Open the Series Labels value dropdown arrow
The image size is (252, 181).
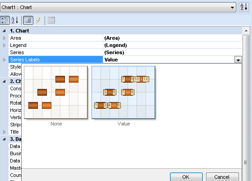pyautogui.click(x=238, y=60)
